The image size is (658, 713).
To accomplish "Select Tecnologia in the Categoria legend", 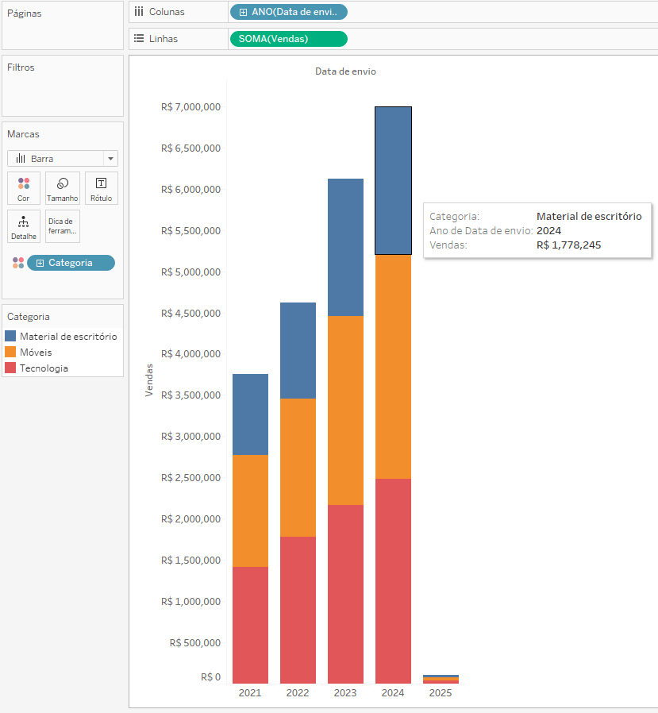I will [x=44, y=368].
